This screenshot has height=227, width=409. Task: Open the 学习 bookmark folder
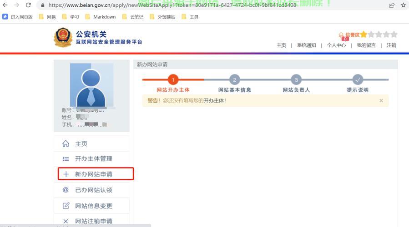click(71, 17)
